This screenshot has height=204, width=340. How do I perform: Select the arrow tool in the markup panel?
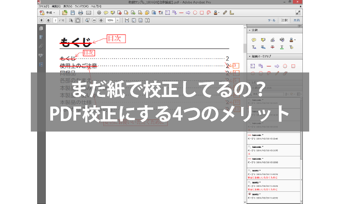tap(277, 66)
